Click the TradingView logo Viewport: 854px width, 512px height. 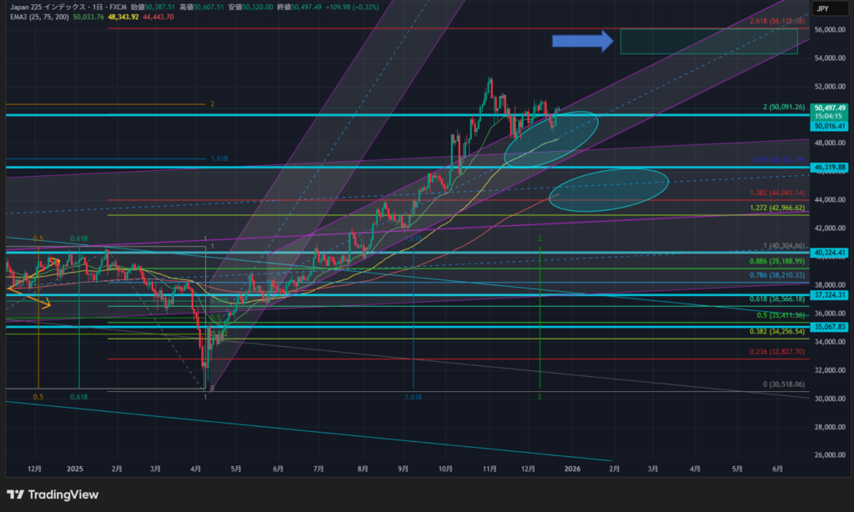coord(53,494)
